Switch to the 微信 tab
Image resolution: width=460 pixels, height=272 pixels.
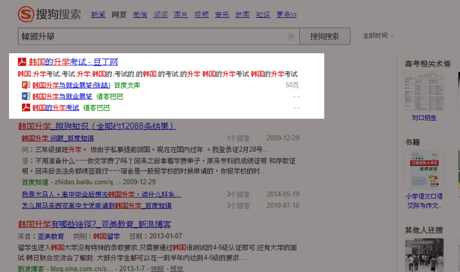coord(140,14)
